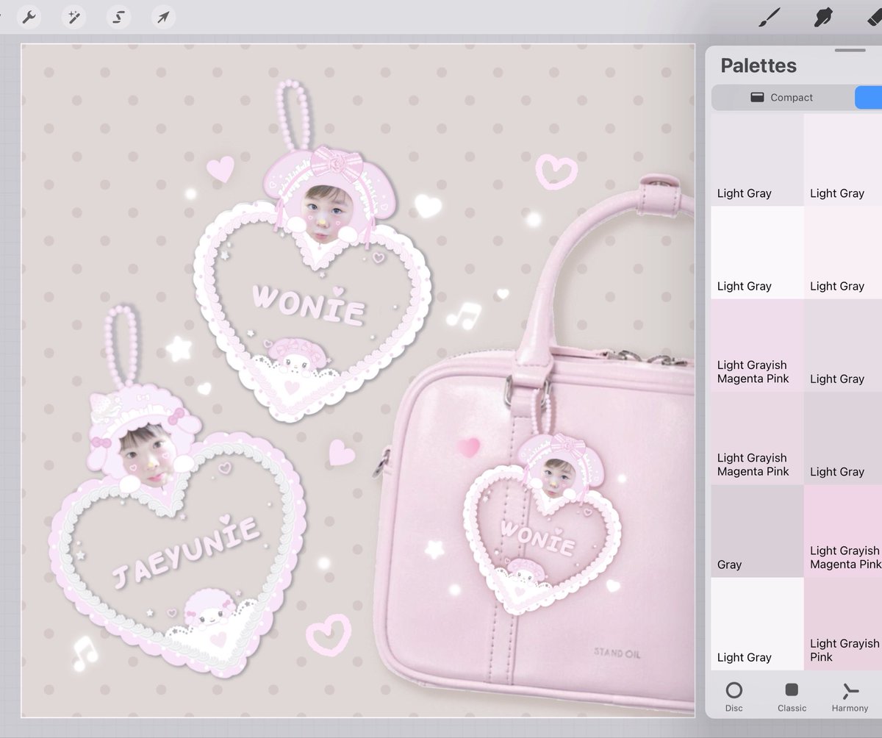Open the Actions wrench menu

(x=28, y=16)
